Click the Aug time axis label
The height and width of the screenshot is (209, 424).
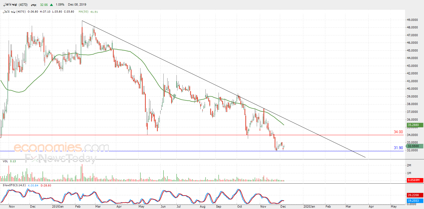203,207
